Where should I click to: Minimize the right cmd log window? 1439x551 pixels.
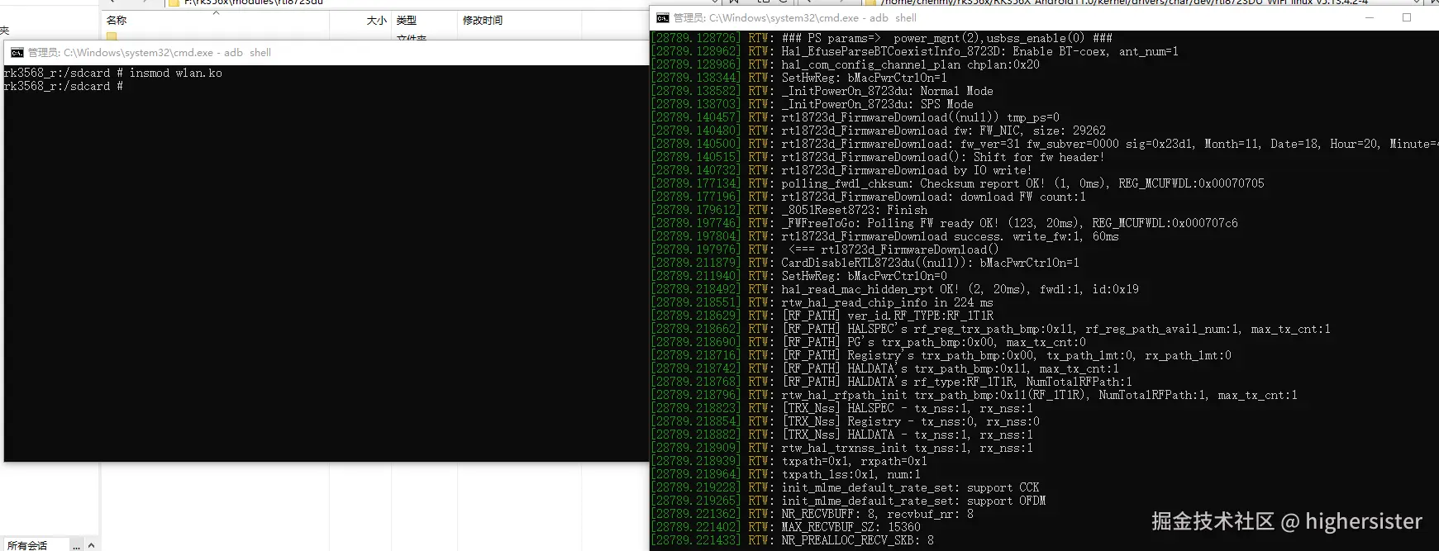(x=1369, y=17)
